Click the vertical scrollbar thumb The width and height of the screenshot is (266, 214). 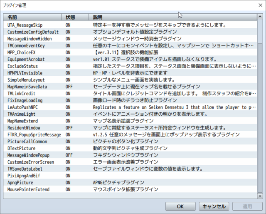[x=260, y=118]
